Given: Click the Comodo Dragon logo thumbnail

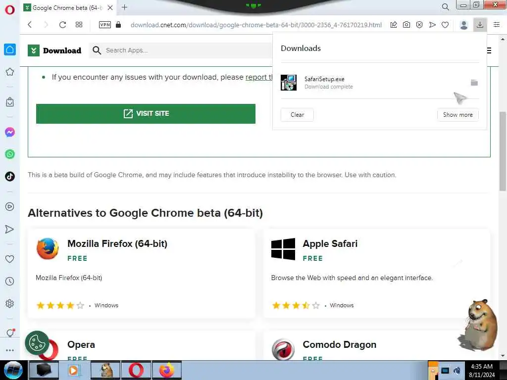Looking at the screenshot, I should (283, 350).
